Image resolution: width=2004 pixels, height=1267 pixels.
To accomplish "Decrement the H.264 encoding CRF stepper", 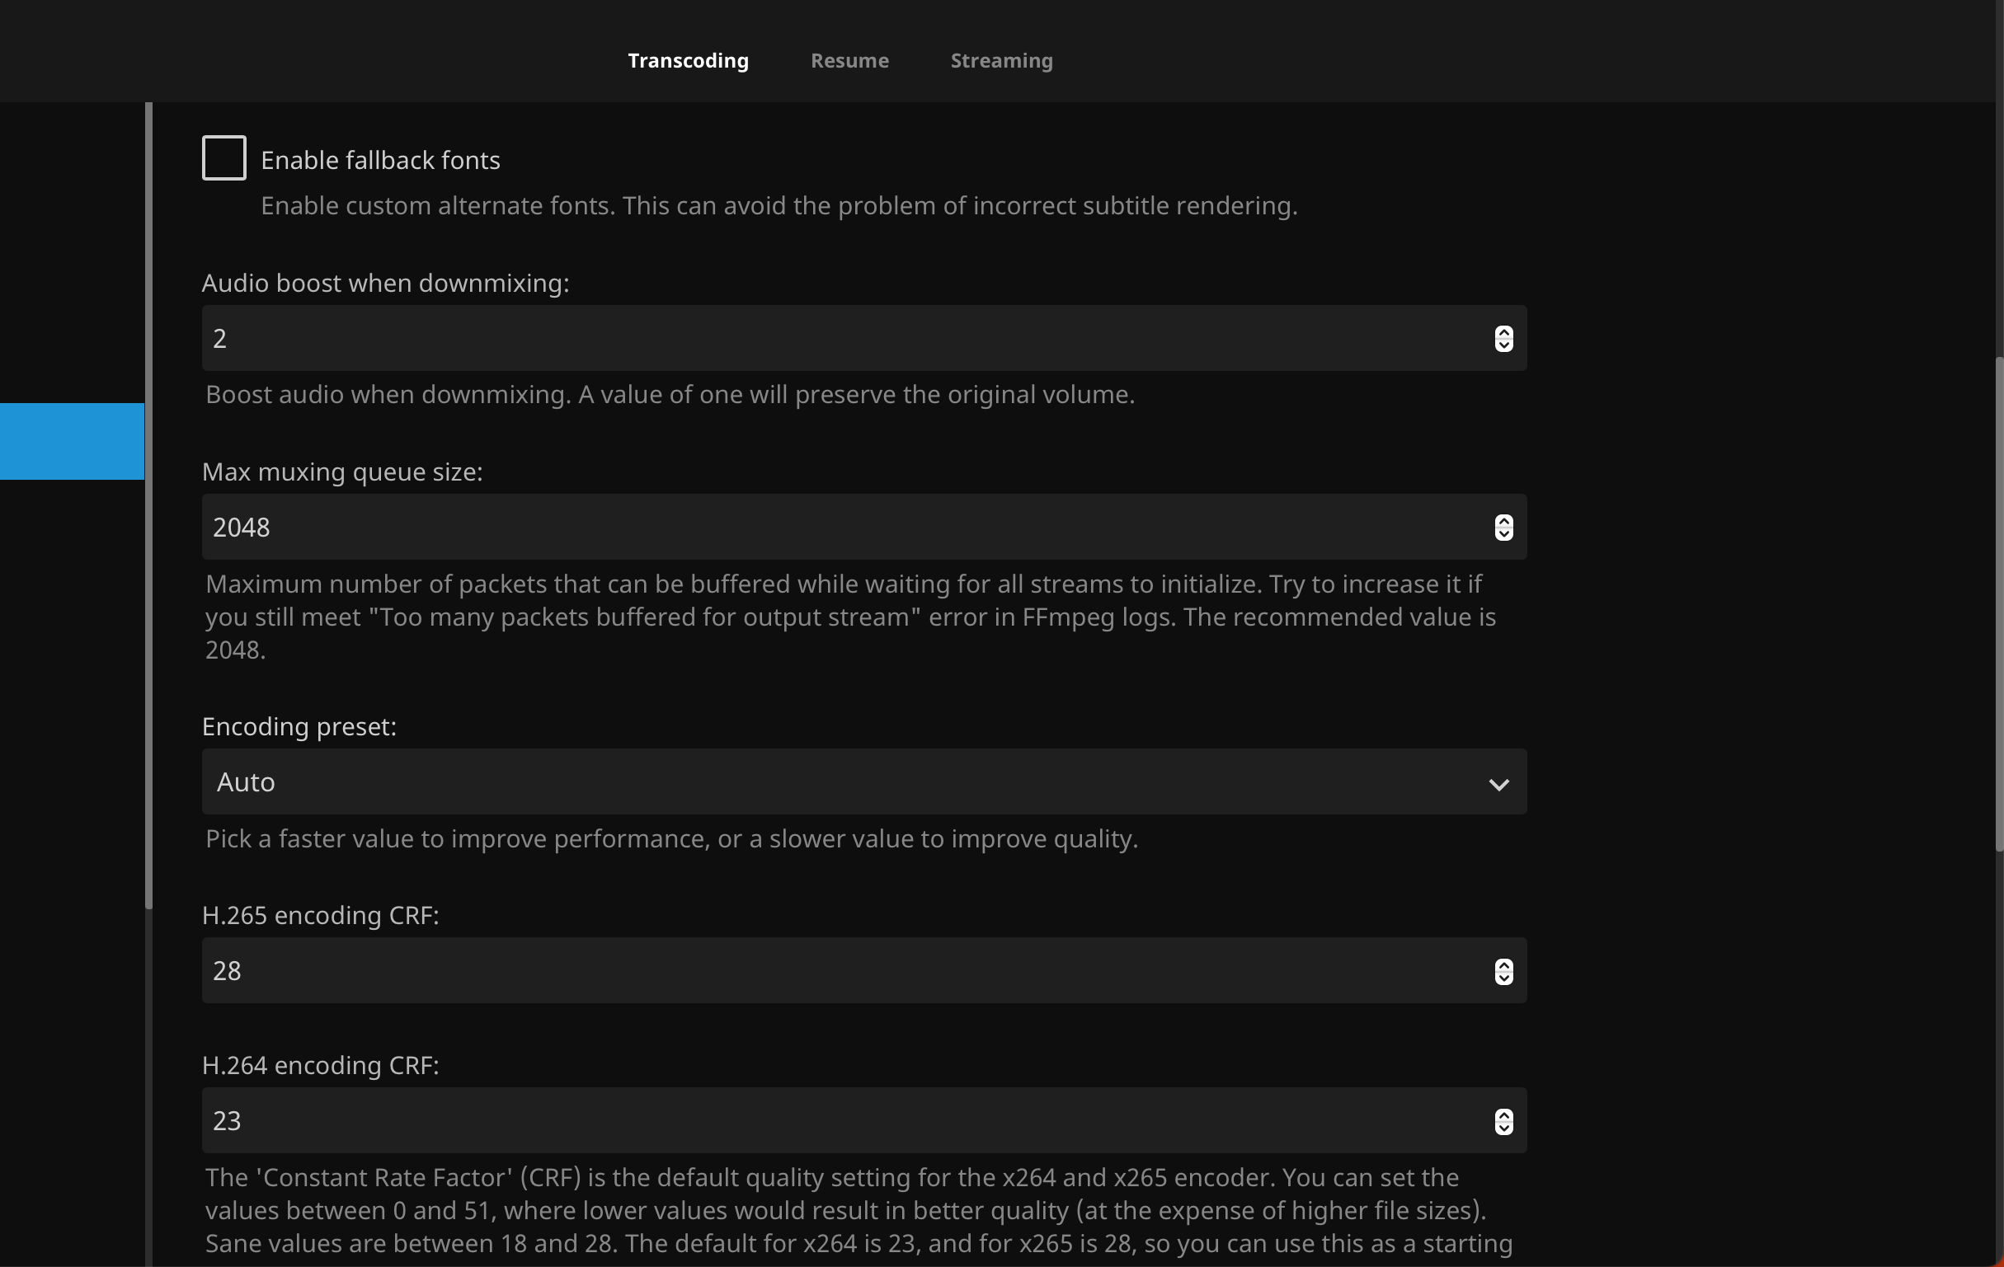I will click(1503, 1128).
